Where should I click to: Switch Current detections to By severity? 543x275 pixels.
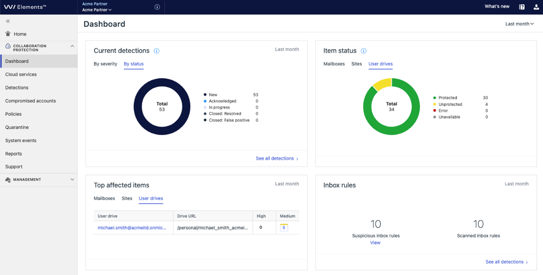tap(106, 64)
